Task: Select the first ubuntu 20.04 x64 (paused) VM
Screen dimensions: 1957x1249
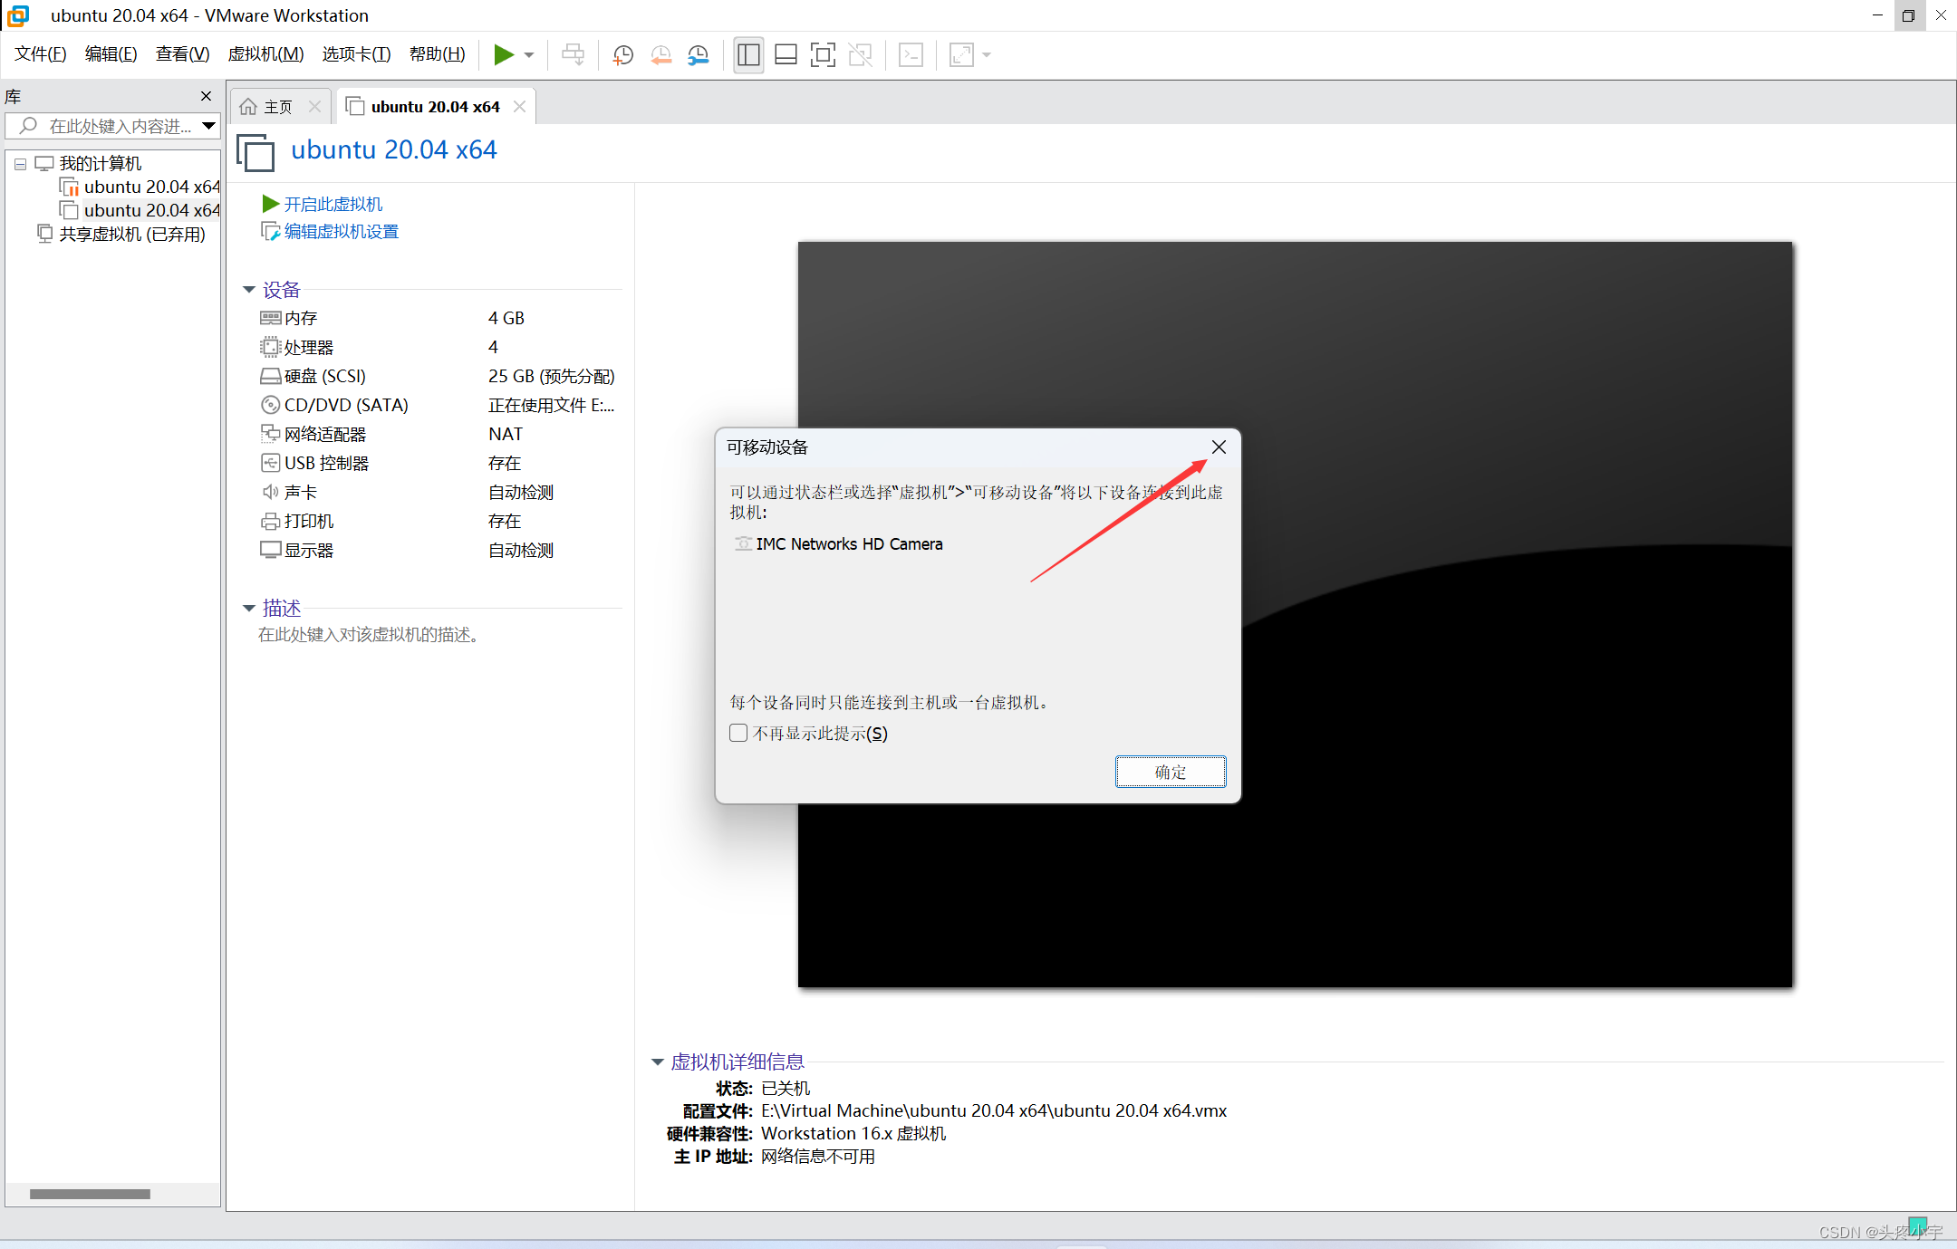Action: (140, 187)
